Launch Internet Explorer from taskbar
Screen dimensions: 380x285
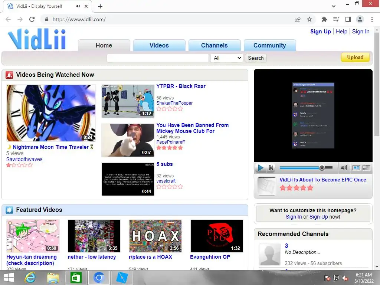tap(30, 278)
